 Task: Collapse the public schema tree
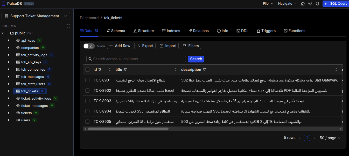(3, 33)
